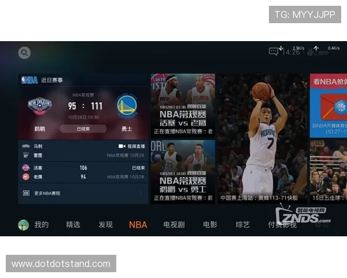Screen dimensions: 347x278
Task: Click the 视频直播 camera icon
Action: pos(122,147)
